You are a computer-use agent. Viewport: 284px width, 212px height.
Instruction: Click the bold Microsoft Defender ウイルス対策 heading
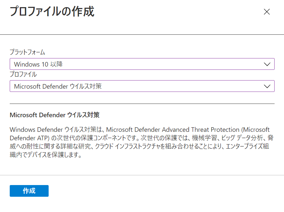[54, 115]
